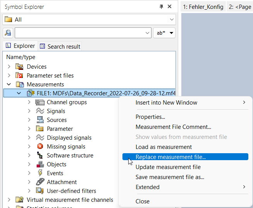Select Save measurement file as...

point(185,177)
